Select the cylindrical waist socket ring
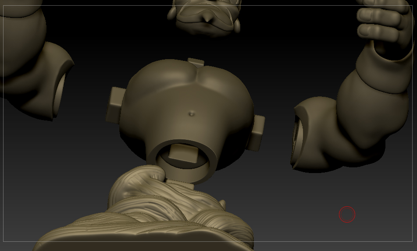Screen dimensions: 417x251 click(182, 162)
